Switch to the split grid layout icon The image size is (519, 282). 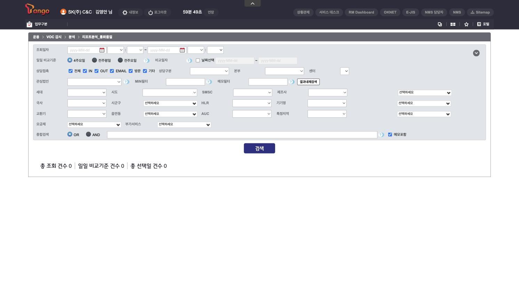point(453,24)
